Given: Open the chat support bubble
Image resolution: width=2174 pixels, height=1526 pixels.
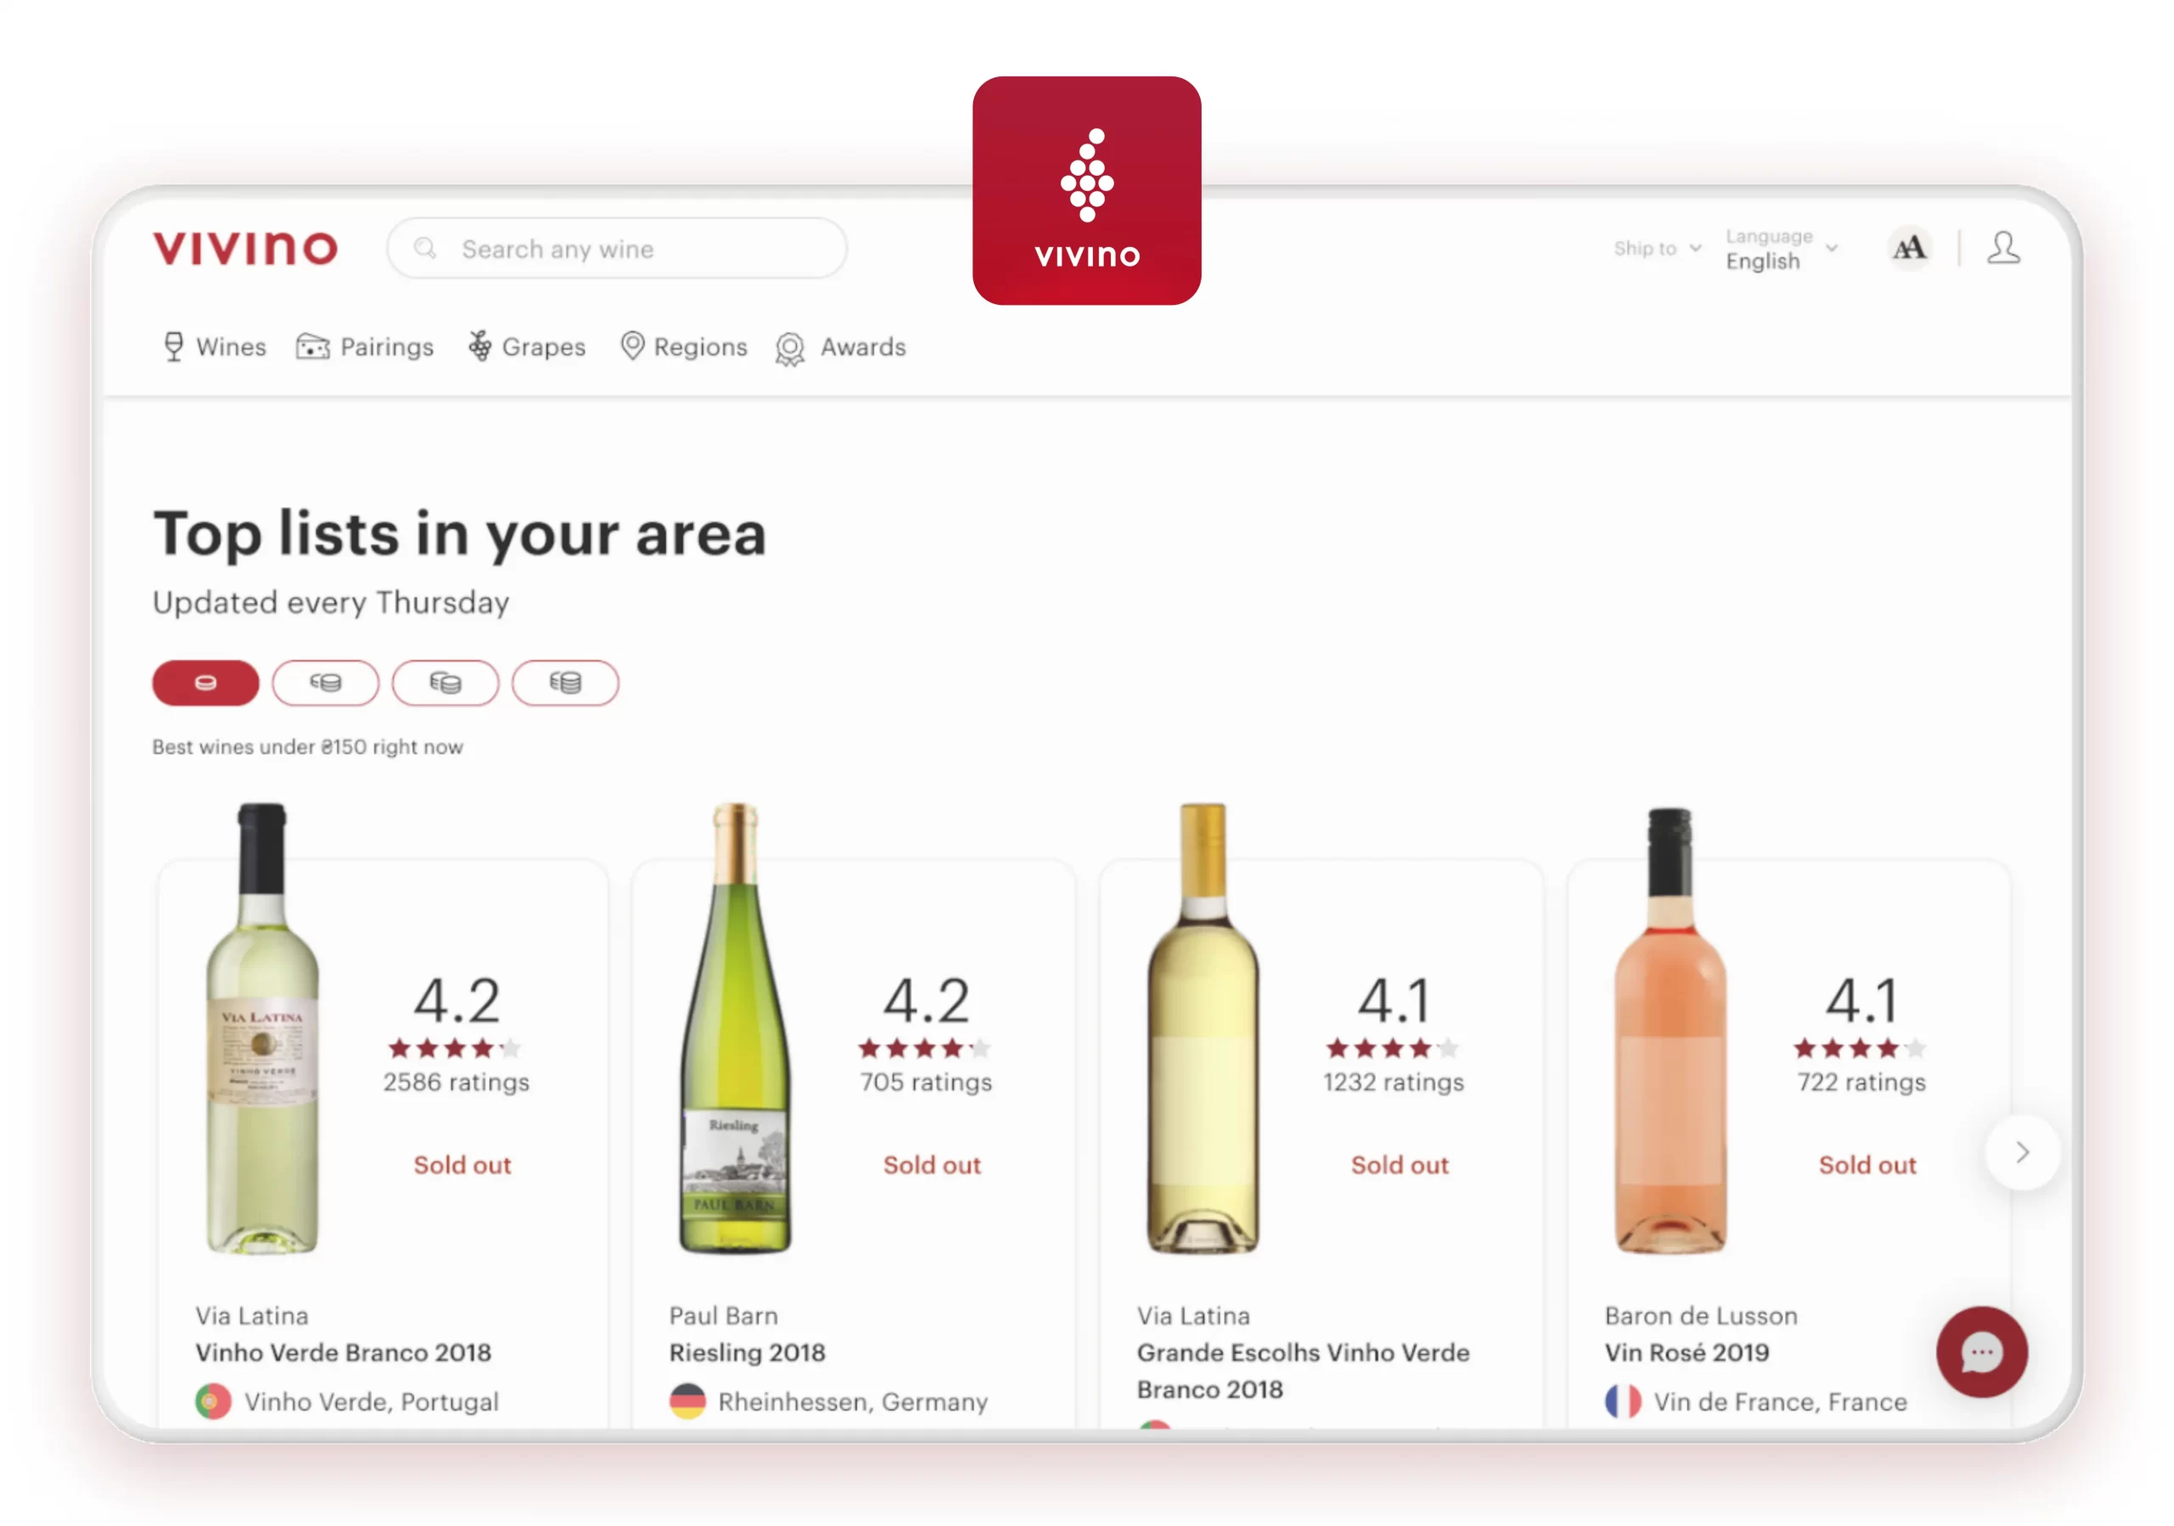Looking at the screenshot, I should pos(1982,1352).
